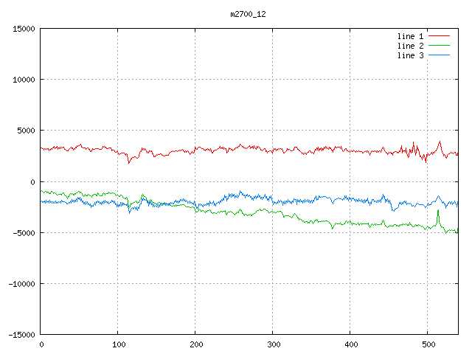Viewport: 472px width, 354px height.
Task: Click the x-axis label 200
Action: (196, 344)
